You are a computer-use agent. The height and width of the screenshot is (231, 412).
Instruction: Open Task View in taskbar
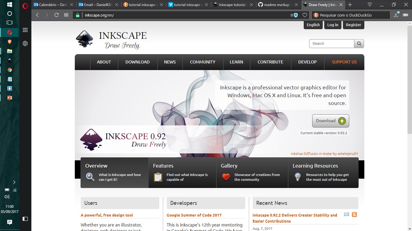click(9, 23)
